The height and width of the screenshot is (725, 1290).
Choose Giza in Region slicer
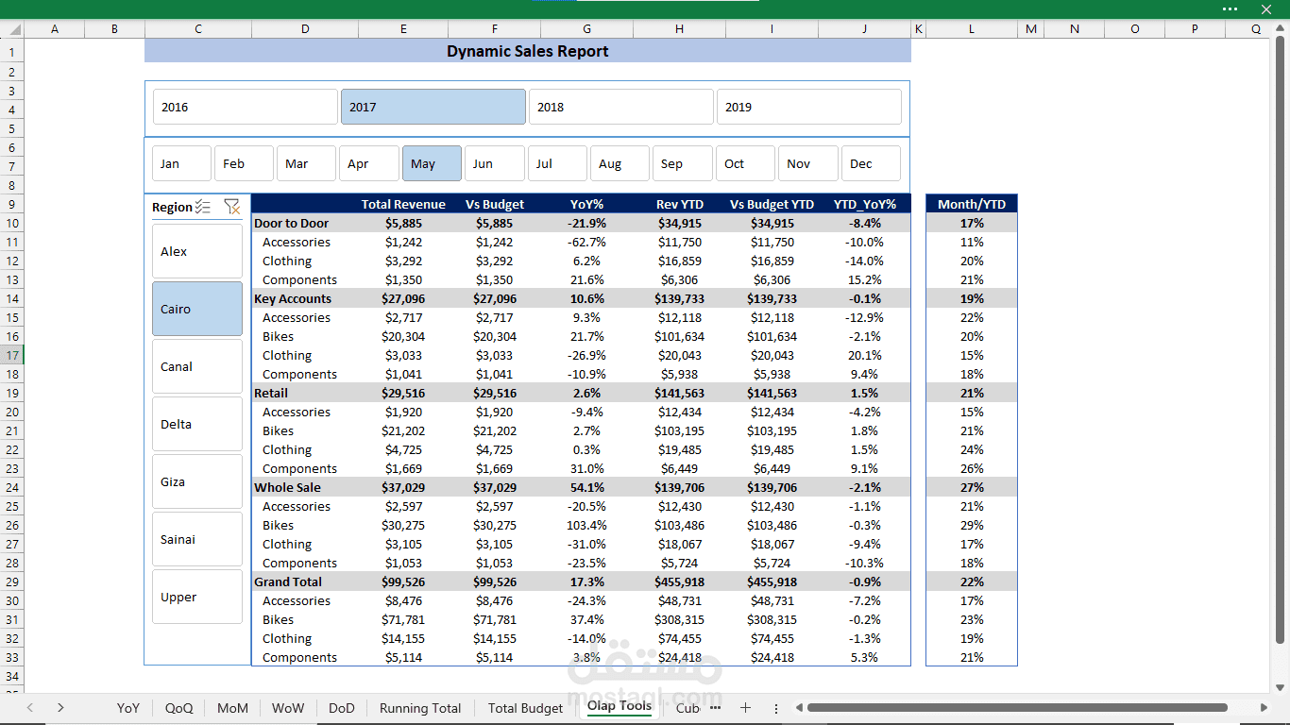(x=197, y=481)
